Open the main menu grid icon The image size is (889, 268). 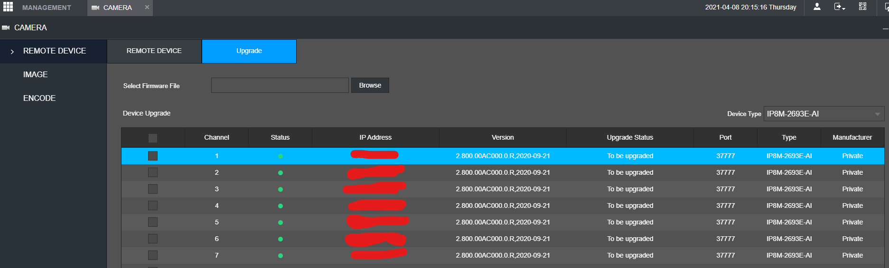pos(8,7)
